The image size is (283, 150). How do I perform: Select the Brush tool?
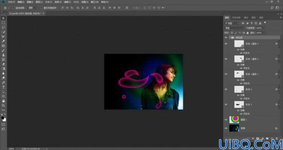point(3,51)
